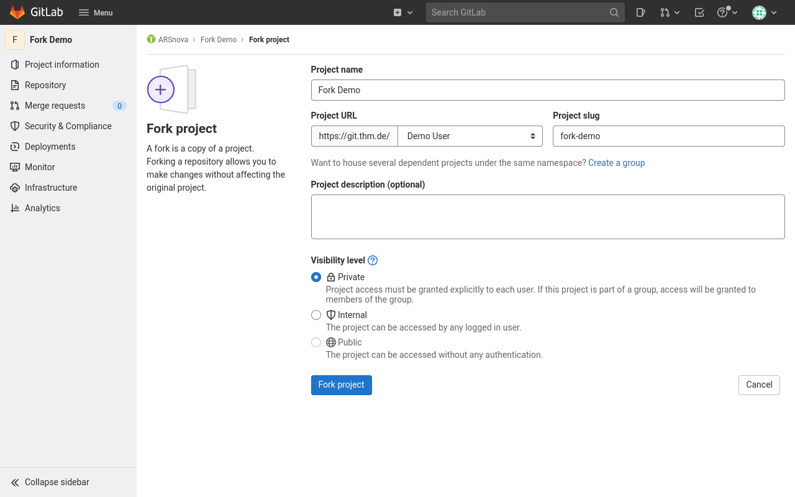Click the Fork Demo project avatar F
795x497 pixels.
coord(15,40)
